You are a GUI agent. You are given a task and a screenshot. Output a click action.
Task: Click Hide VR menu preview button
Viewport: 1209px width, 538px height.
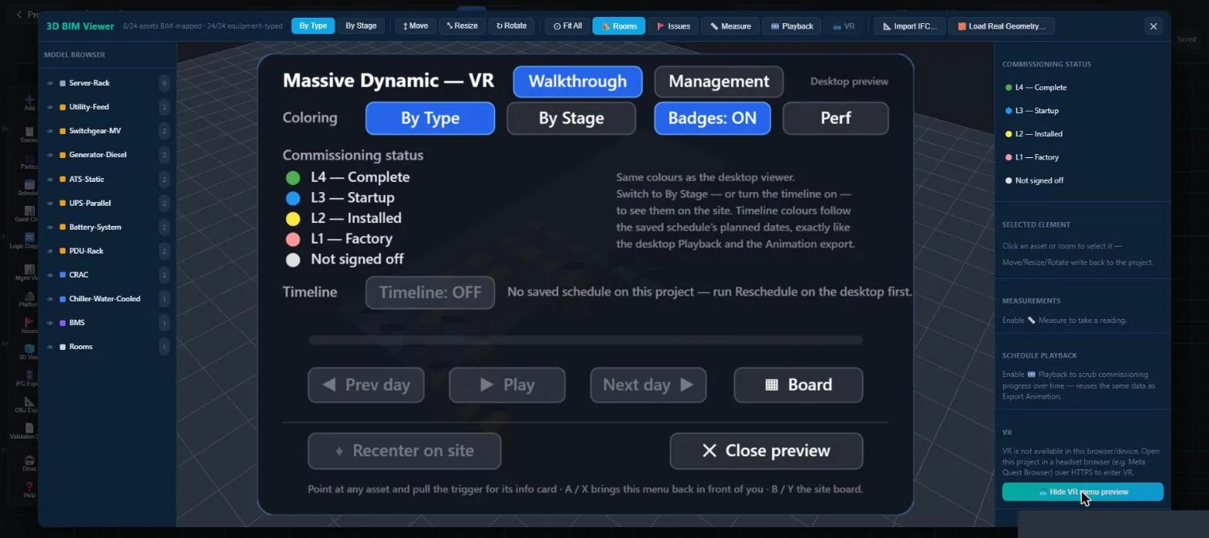[1083, 492]
